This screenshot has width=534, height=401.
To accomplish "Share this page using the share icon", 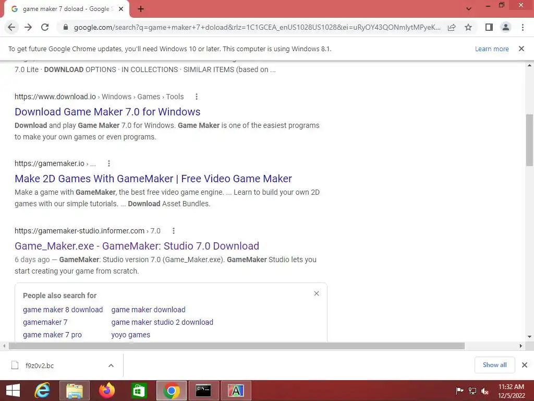I will [452, 27].
